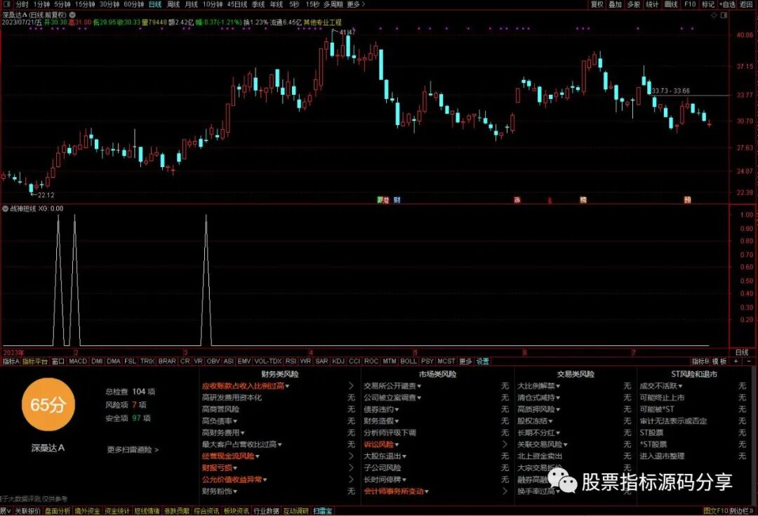Image resolution: width=758 pixels, height=516 pixels.
Task: Select the 60分钟 period
Action: pyautogui.click(x=134, y=4)
